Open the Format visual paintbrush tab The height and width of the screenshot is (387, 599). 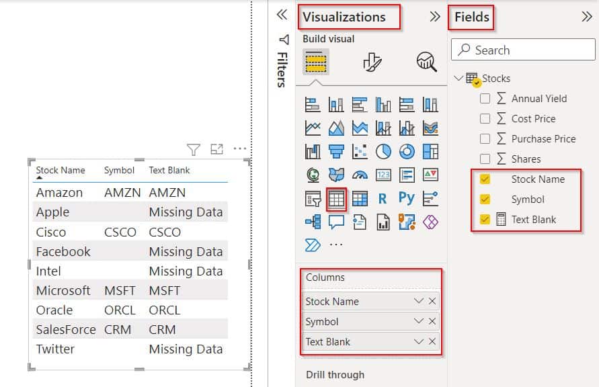(x=372, y=62)
